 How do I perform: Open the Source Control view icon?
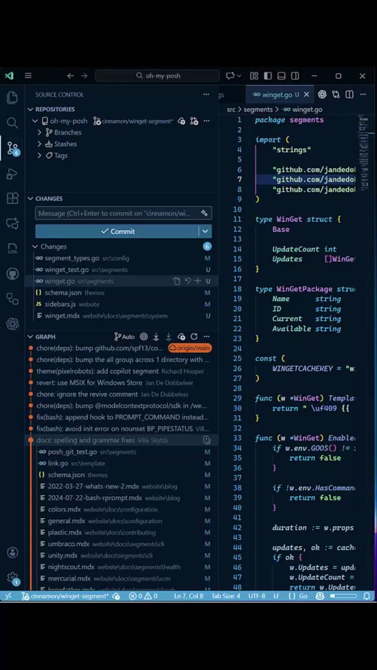[13, 148]
